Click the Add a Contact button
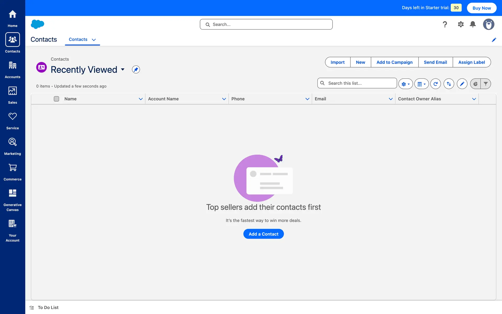Image resolution: width=502 pixels, height=314 pixels. click(263, 234)
